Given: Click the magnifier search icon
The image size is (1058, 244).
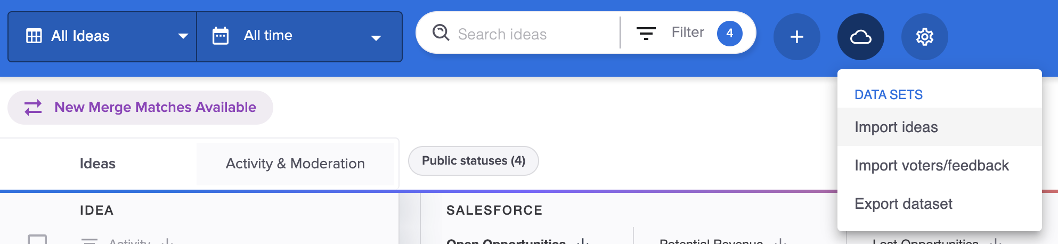Looking at the screenshot, I should coord(441,33).
